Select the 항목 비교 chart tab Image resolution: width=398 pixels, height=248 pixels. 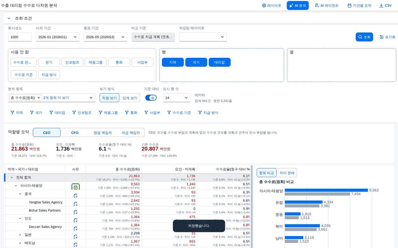click(267, 173)
